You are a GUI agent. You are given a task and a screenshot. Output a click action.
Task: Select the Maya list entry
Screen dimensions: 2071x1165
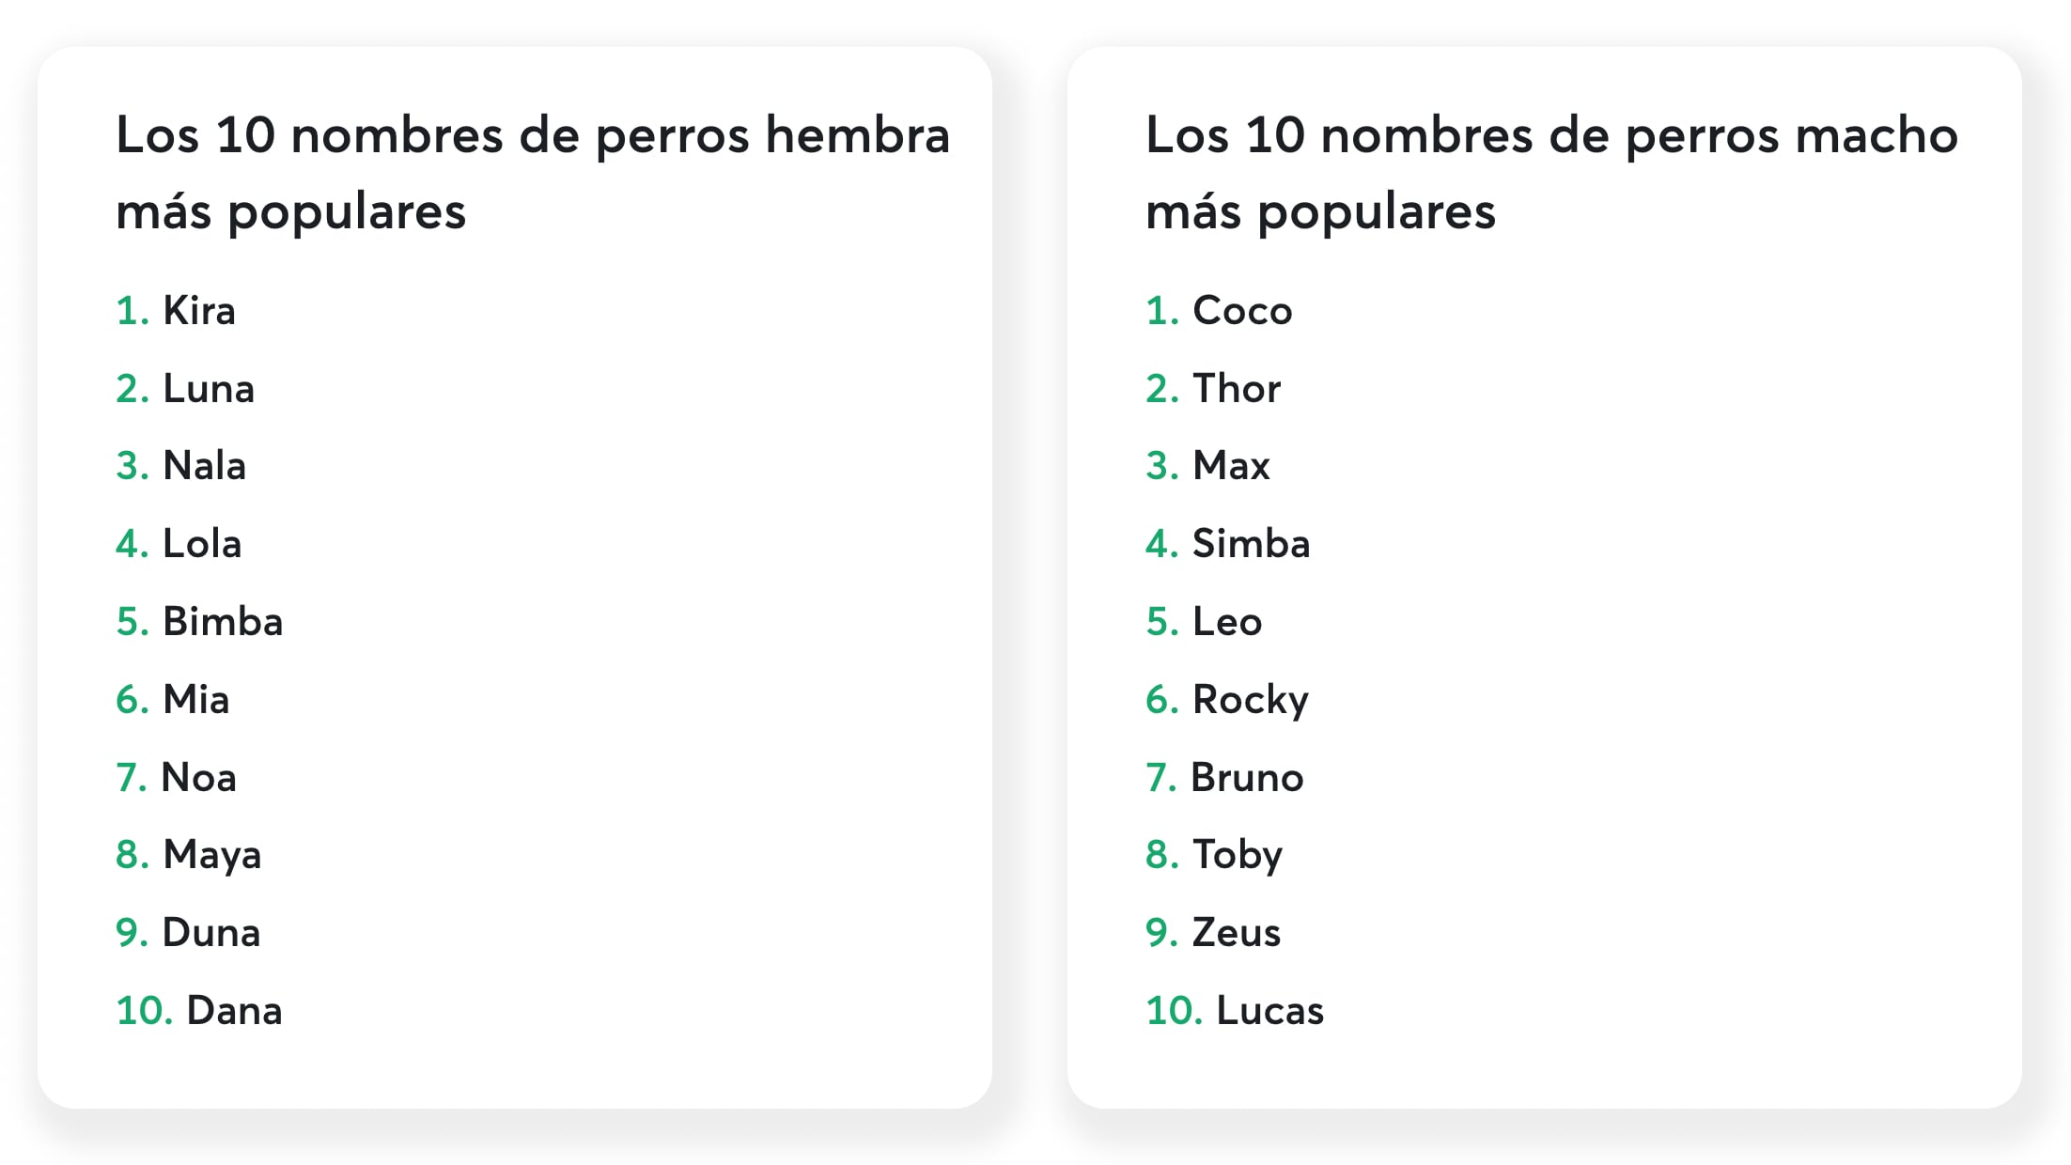point(211,855)
